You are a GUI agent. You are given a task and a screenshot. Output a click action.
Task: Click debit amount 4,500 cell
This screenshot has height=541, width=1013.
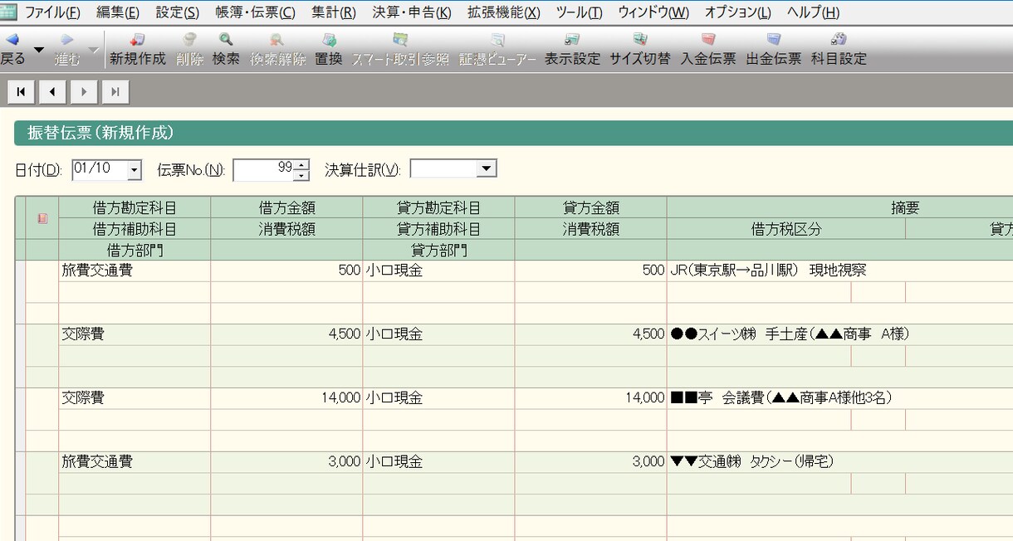tap(286, 334)
